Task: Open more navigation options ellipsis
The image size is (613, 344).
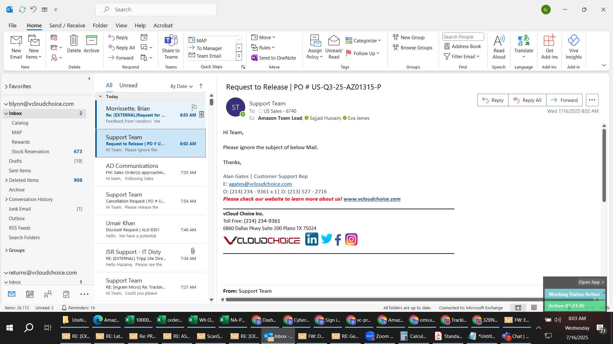Action: click(x=84, y=294)
